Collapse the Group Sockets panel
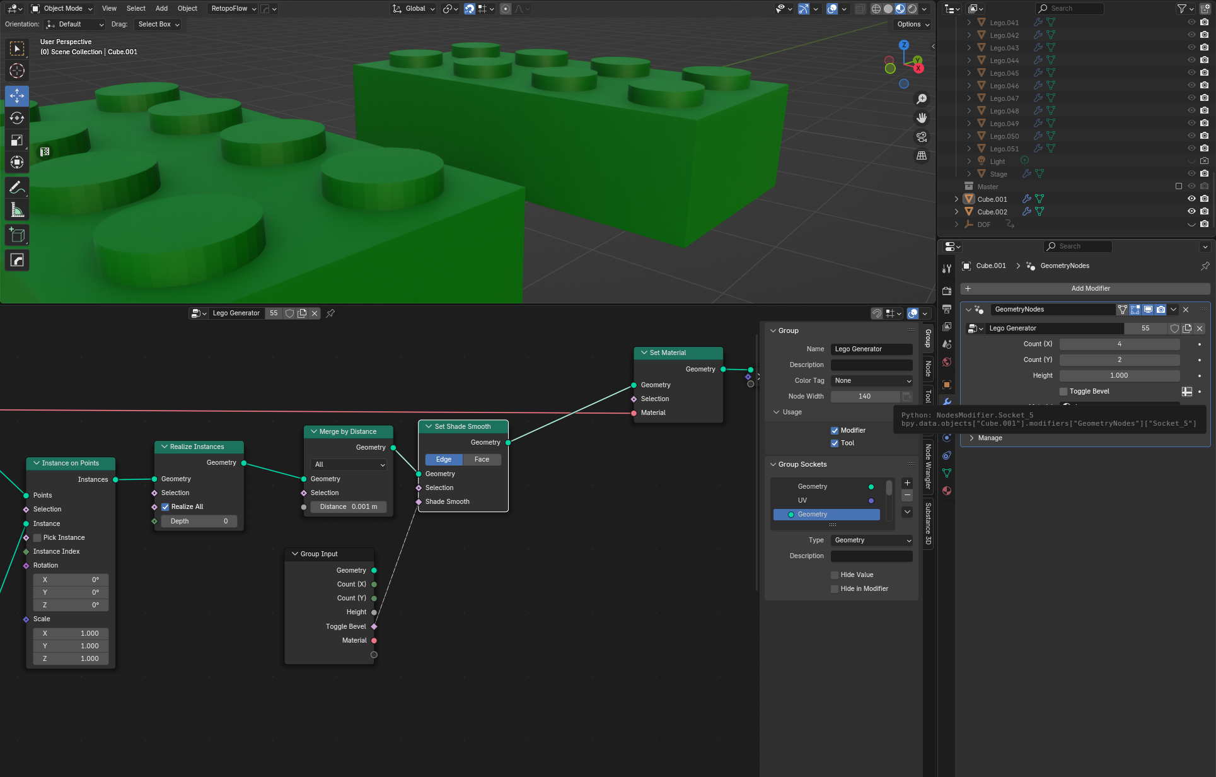The image size is (1216, 777). [773, 465]
